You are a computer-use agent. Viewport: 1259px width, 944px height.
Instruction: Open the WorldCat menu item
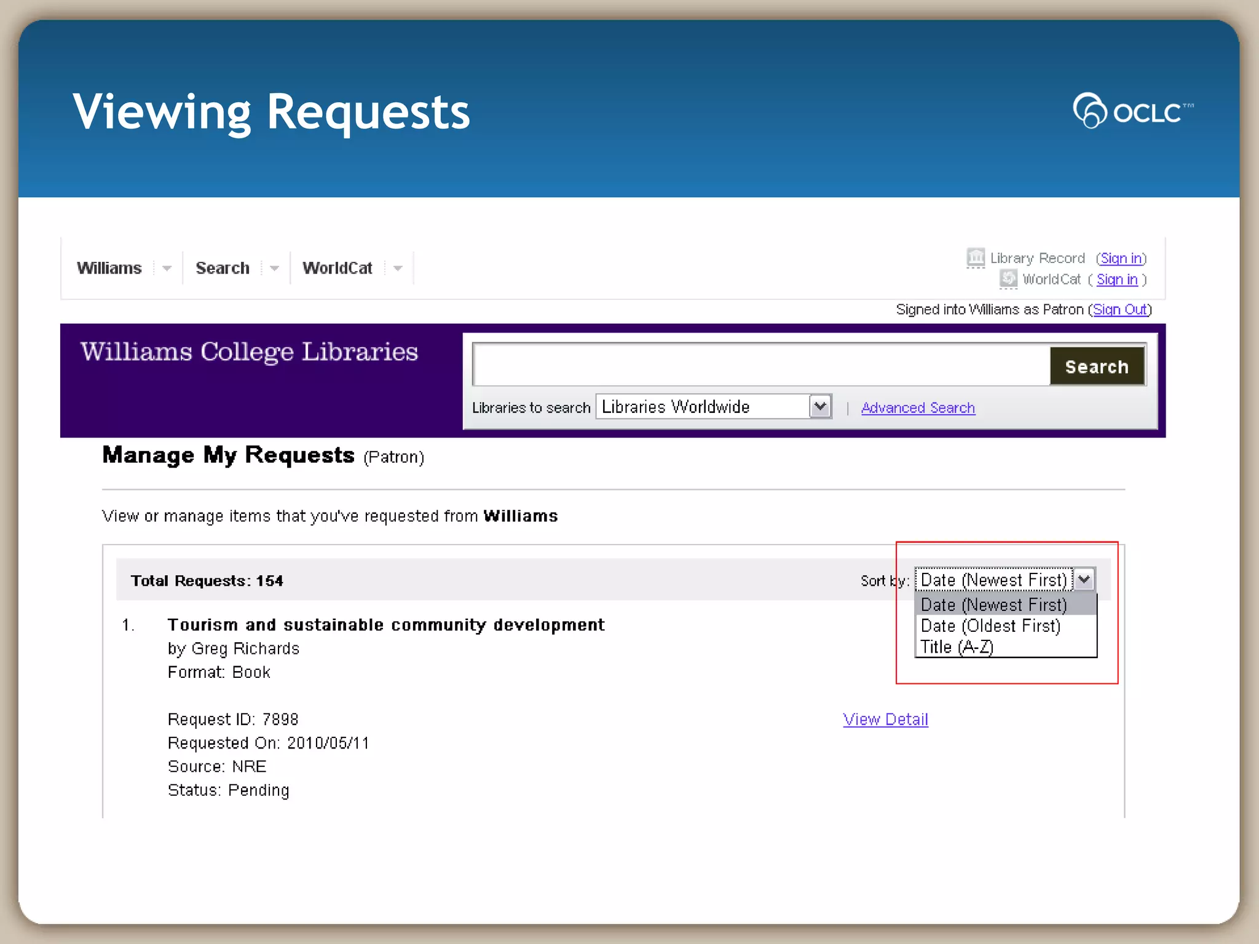point(337,268)
